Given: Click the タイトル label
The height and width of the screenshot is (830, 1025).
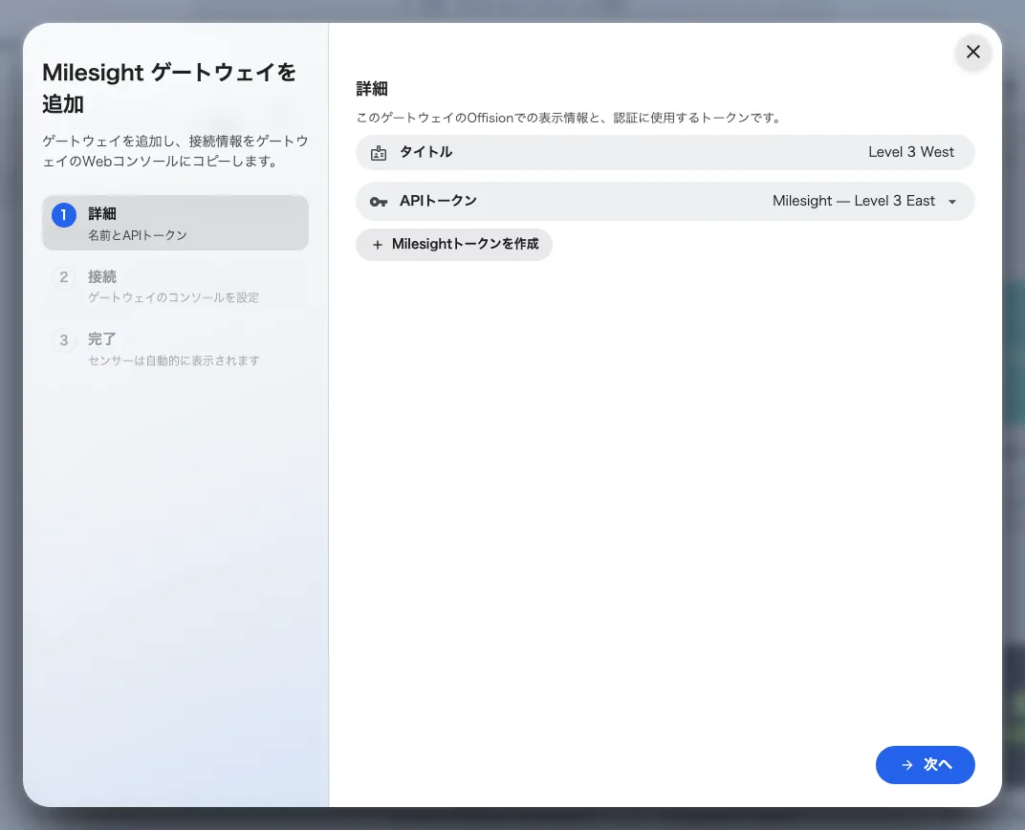Looking at the screenshot, I should click(x=425, y=152).
